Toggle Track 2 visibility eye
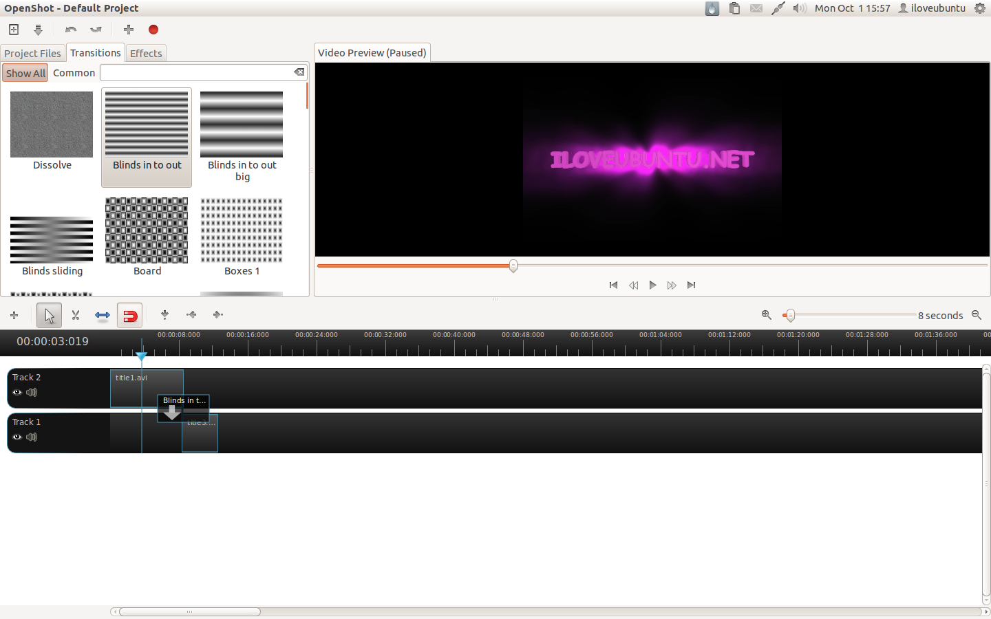 pyautogui.click(x=17, y=393)
